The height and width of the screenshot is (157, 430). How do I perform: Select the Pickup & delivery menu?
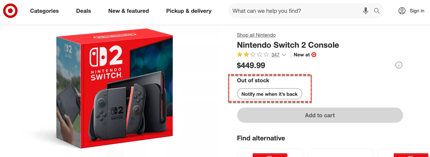tap(189, 11)
